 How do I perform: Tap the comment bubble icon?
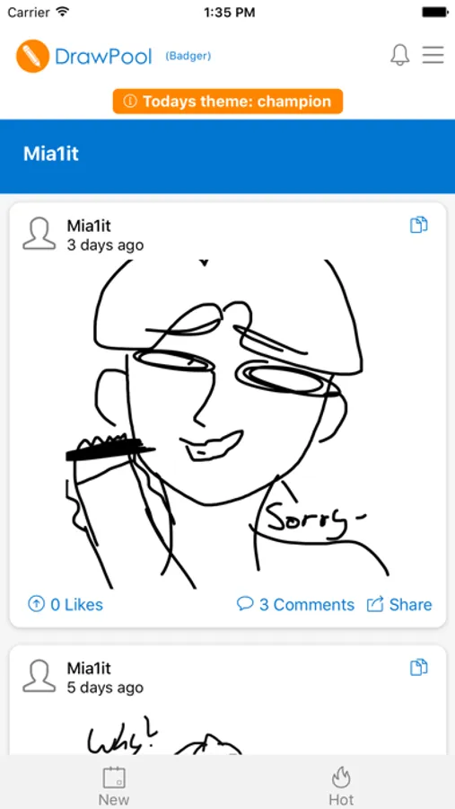(245, 603)
